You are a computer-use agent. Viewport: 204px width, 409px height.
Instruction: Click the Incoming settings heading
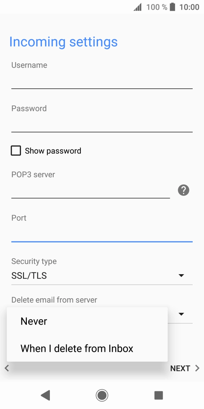[x=63, y=42]
